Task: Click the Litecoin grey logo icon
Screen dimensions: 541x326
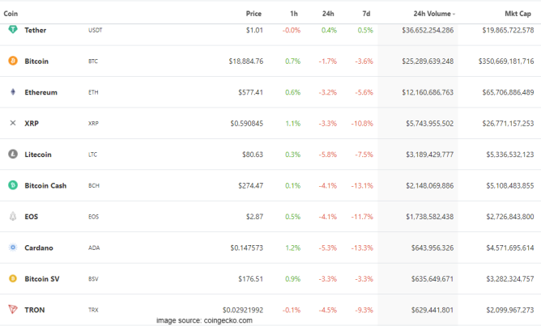Action: (13, 154)
